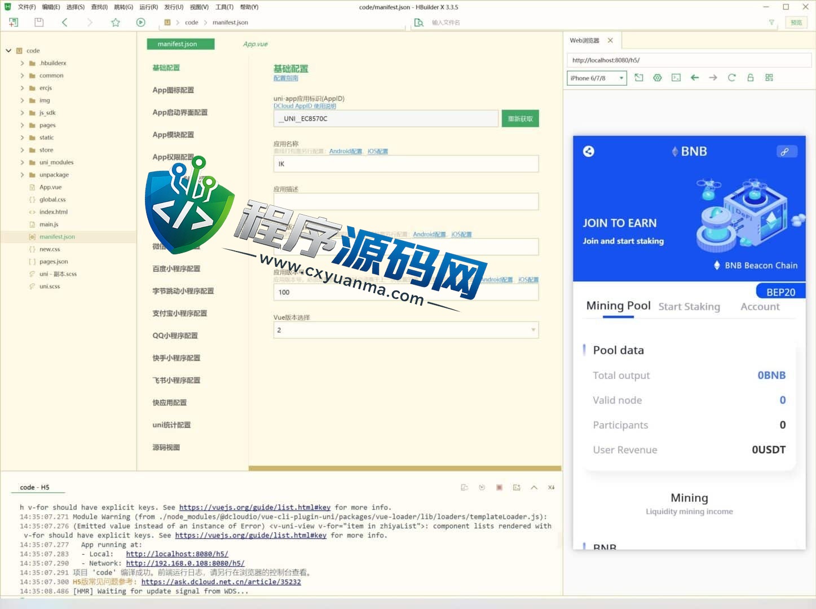Click the 应用名称 input containing IK

(405, 164)
